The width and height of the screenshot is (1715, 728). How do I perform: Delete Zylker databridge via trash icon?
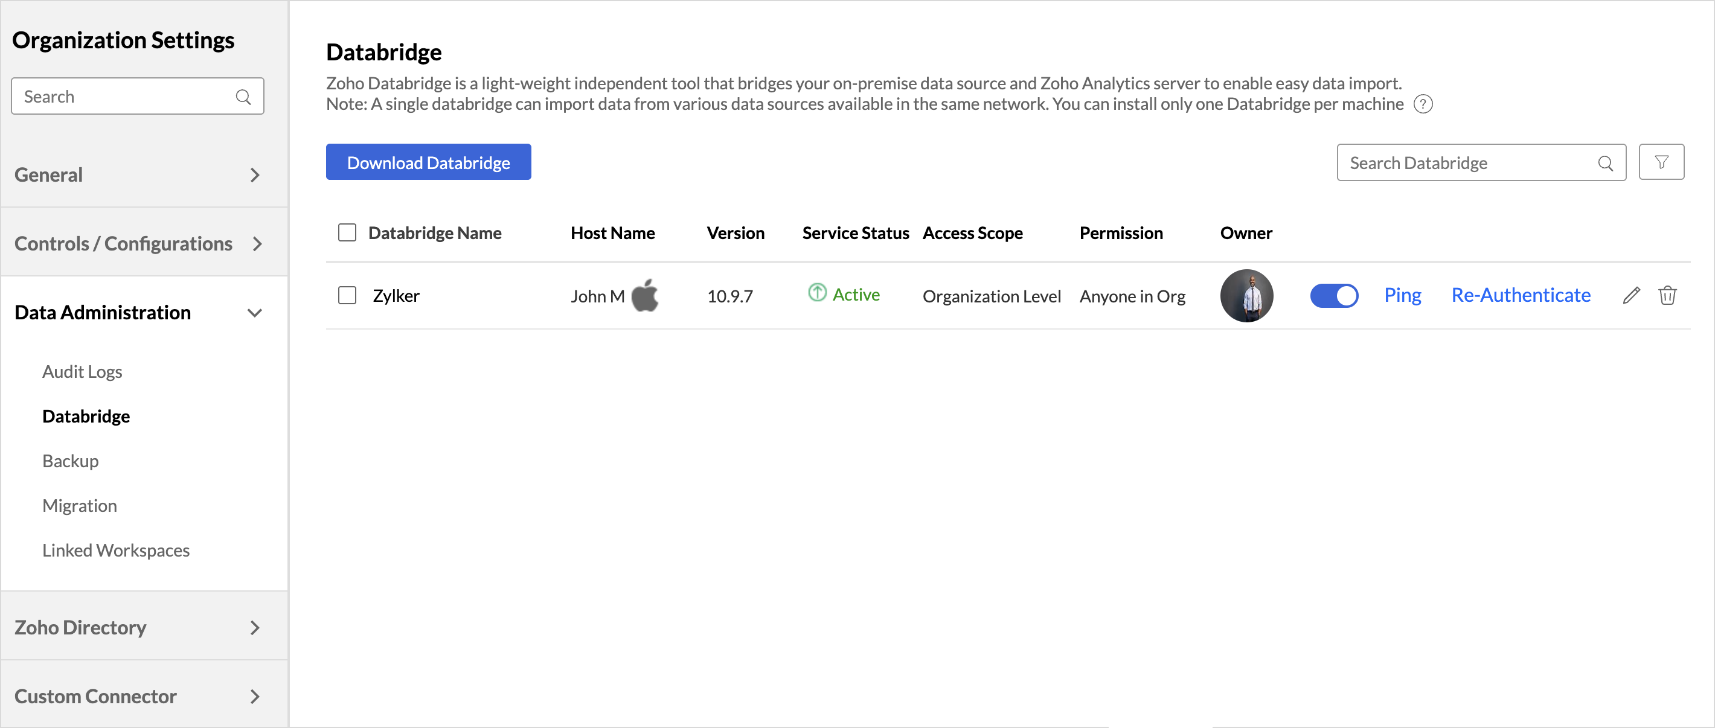(1667, 295)
